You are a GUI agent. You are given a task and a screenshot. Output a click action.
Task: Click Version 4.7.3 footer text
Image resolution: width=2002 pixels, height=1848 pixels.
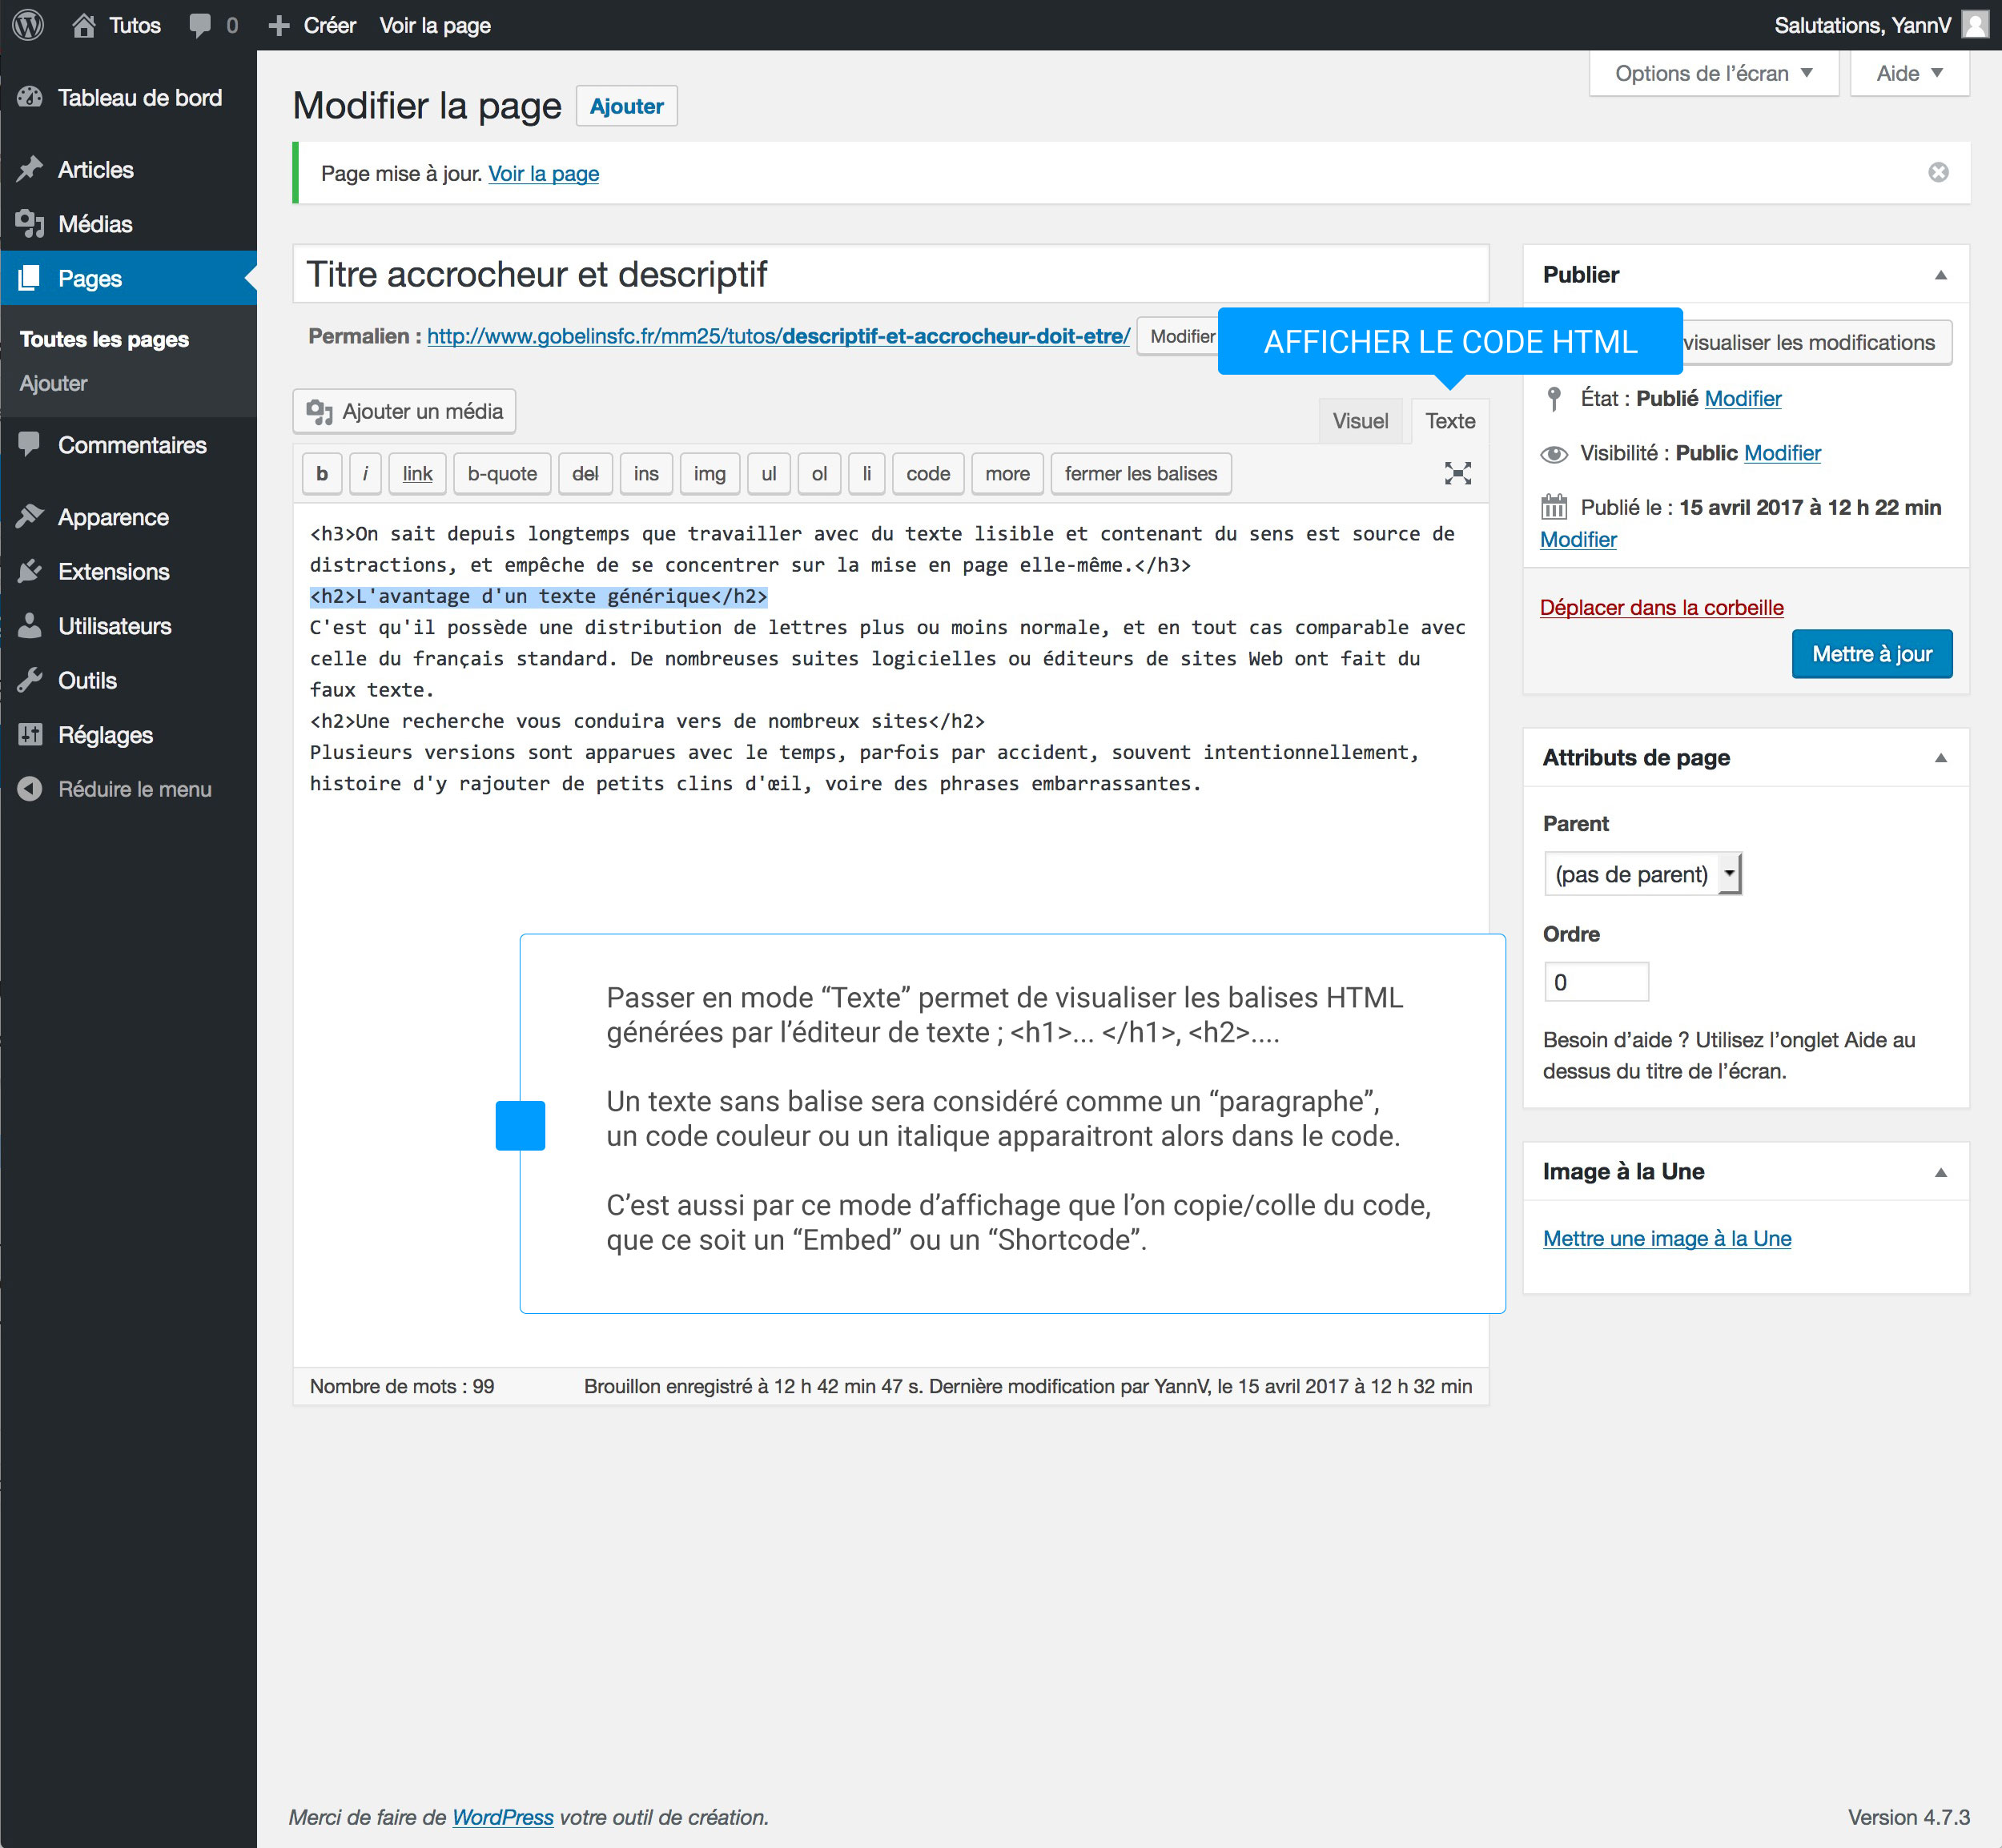tap(1908, 1817)
